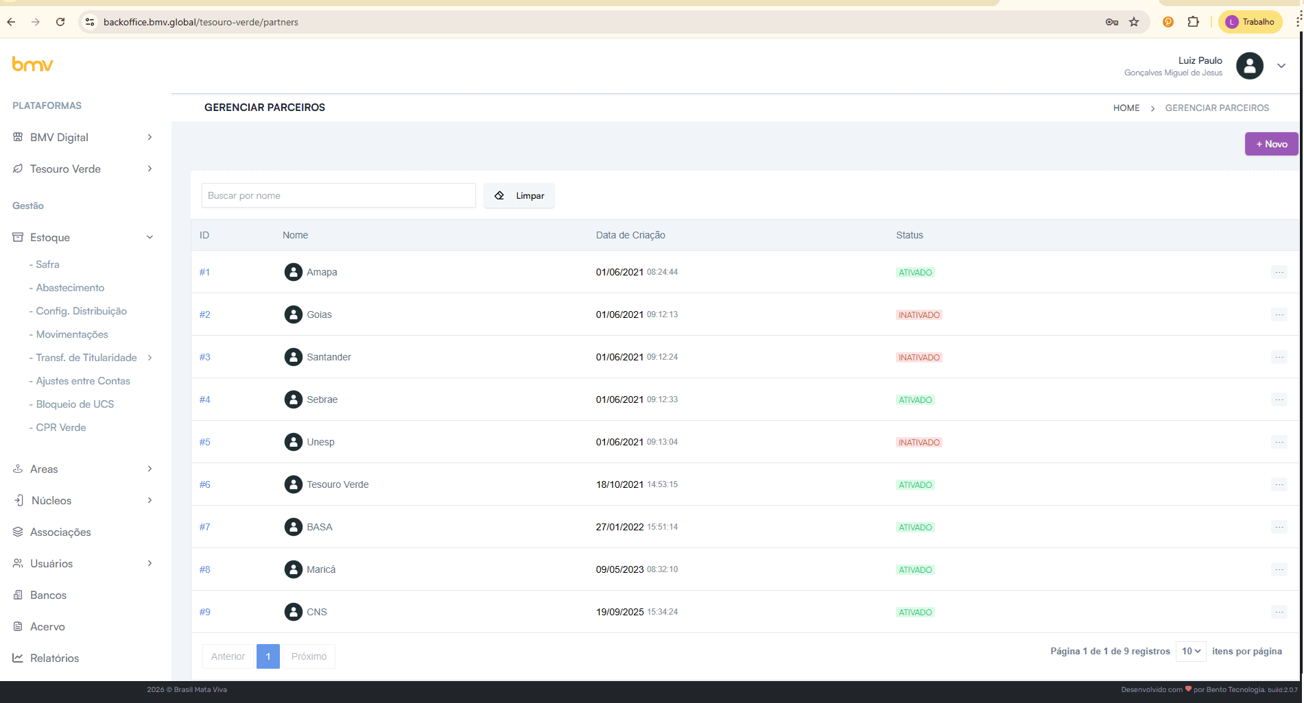Click the Acervo document icon
Viewport: 1304px width, 703px height.
pos(18,626)
